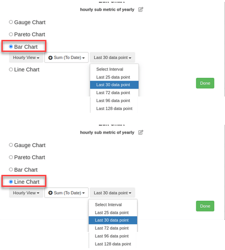Choose highlighted Last 30 data point in bottom list
This screenshot has height=250, width=225.
(x=113, y=220)
